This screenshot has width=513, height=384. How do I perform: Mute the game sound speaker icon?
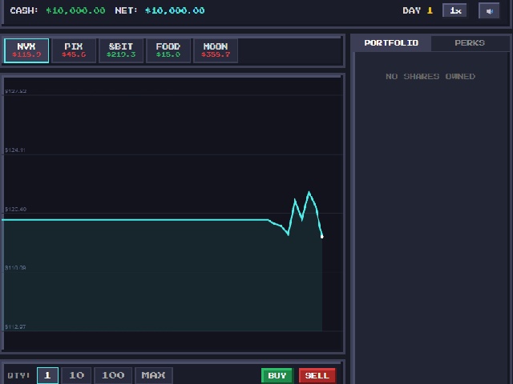(489, 11)
